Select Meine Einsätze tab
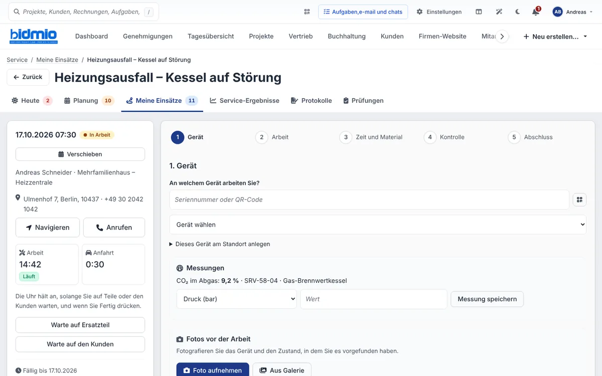This screenshot has height=376, width=602. 162,100
